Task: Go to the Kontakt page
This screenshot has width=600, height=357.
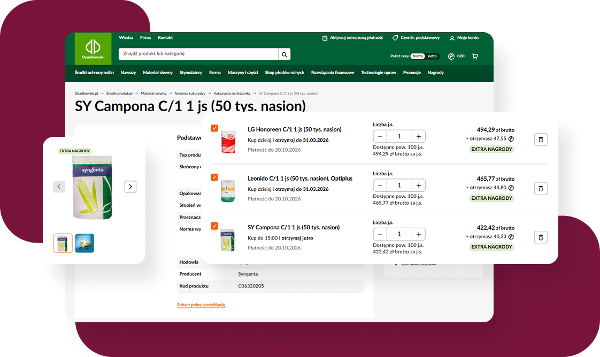Action: pos(165,38)
